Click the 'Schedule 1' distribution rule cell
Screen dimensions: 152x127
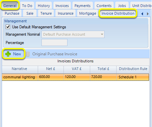tap(133, 77)
